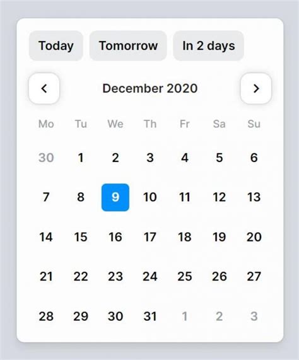Image resolution: width=299 pixels, height=360 pixels.
Task: Choose the Tomorrow shortcut button
Action: point(128,45)
